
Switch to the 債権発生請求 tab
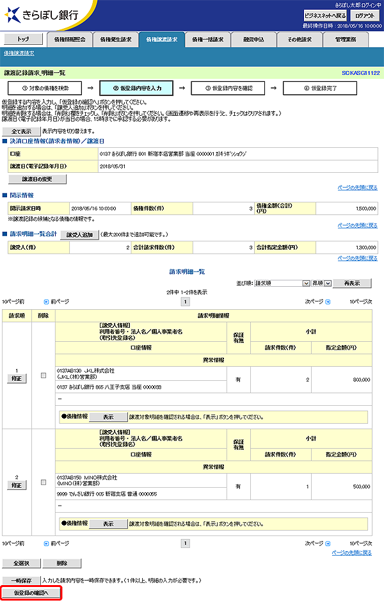pyautogui.click(x=116, y=40)
